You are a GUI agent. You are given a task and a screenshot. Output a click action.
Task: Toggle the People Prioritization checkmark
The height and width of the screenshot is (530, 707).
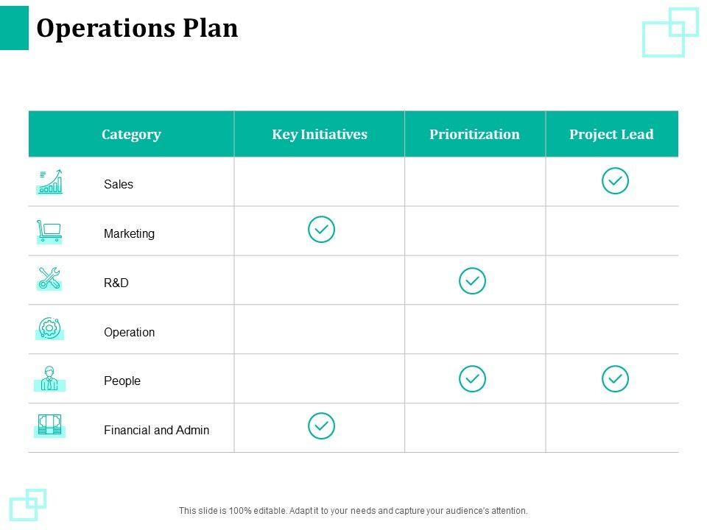tap(472, 379)
